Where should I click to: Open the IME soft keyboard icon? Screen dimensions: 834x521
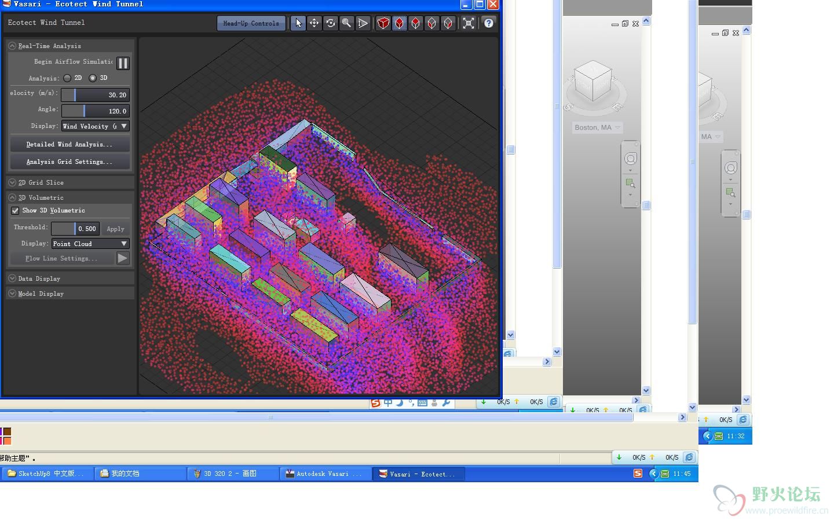[x=422, y=402]
